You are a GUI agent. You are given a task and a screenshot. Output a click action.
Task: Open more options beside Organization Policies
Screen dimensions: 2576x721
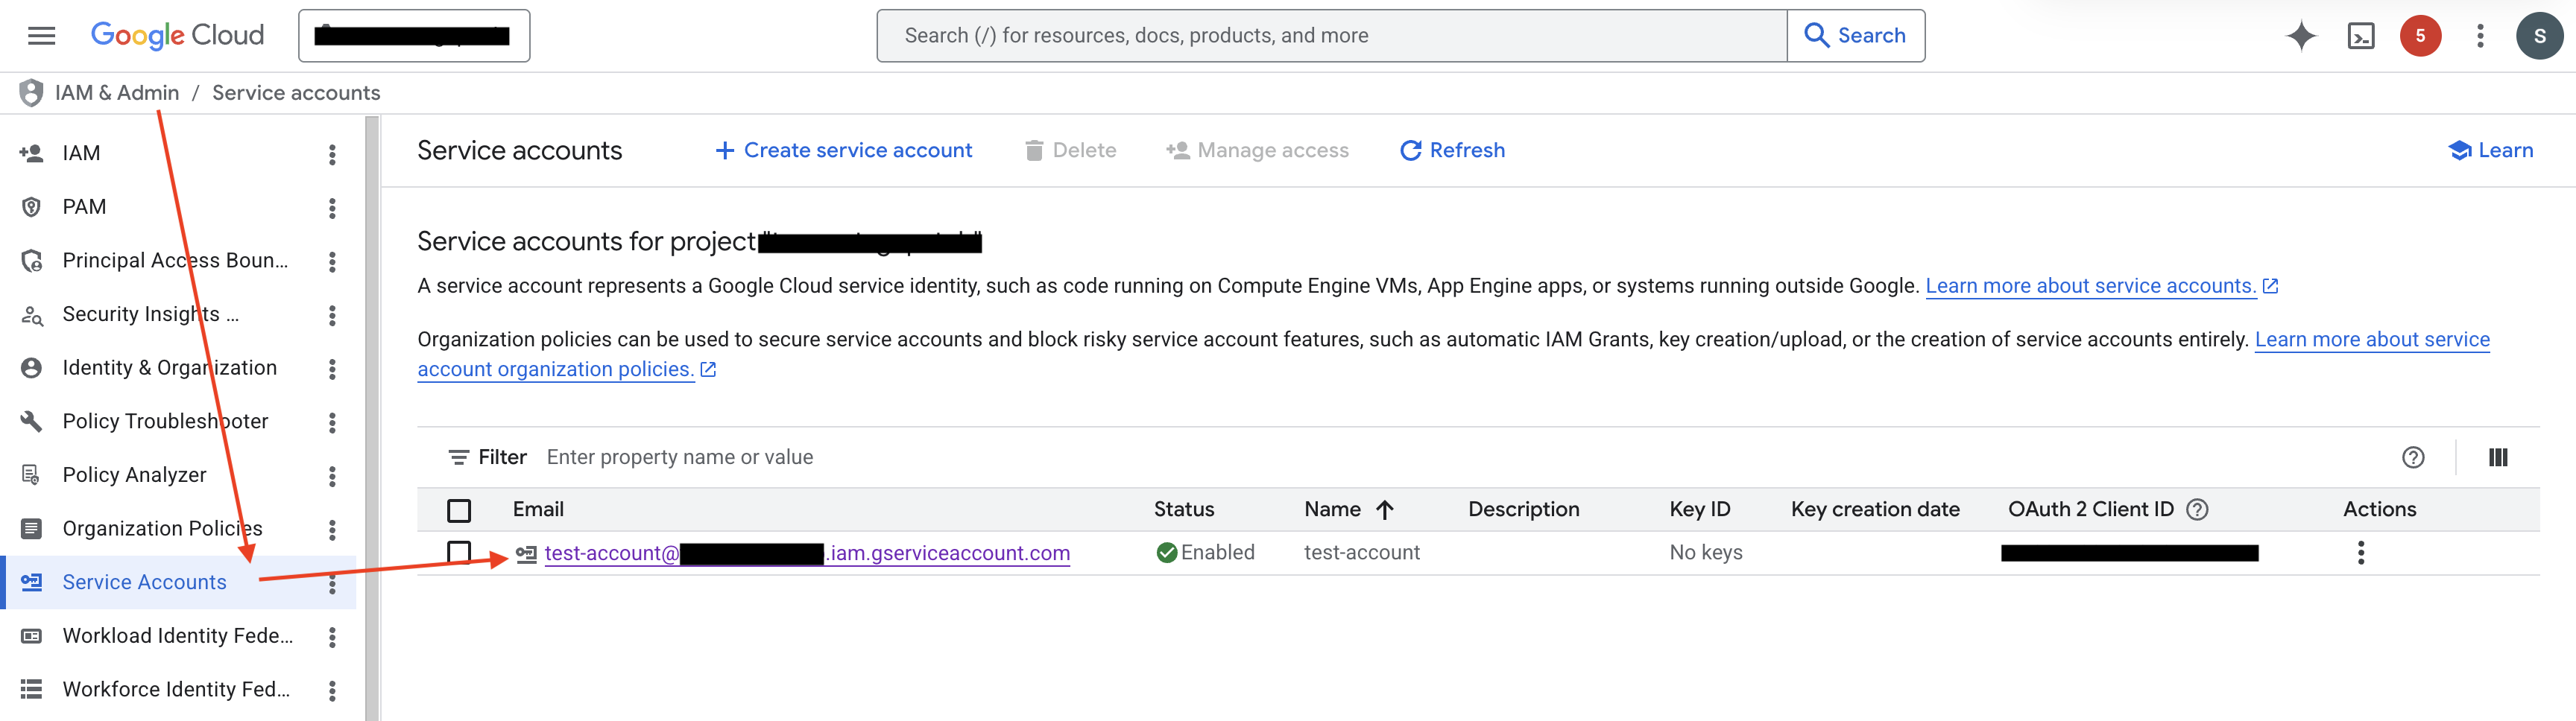tap(332, 530)
